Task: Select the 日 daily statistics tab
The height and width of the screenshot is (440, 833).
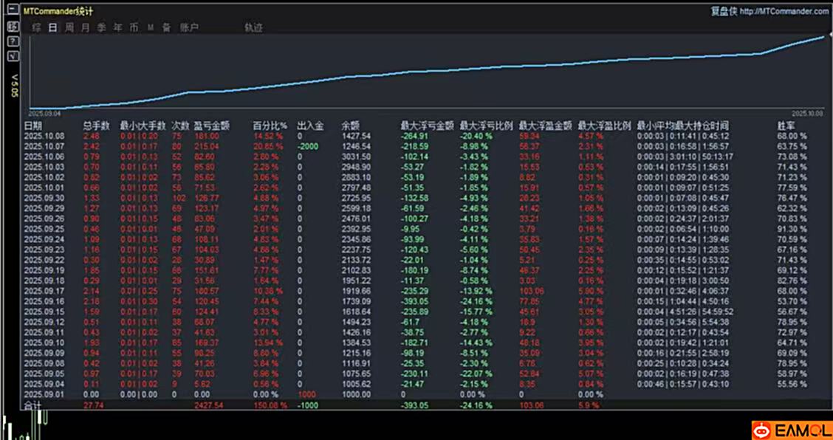Action: (x=52, y=27)
